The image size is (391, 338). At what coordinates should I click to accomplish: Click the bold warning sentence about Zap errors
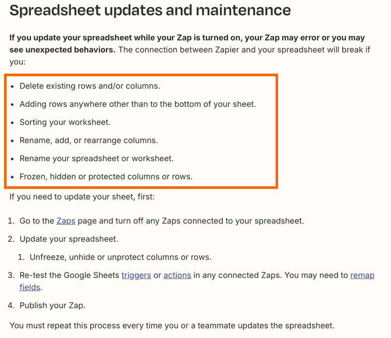click(x=187, y=44)
